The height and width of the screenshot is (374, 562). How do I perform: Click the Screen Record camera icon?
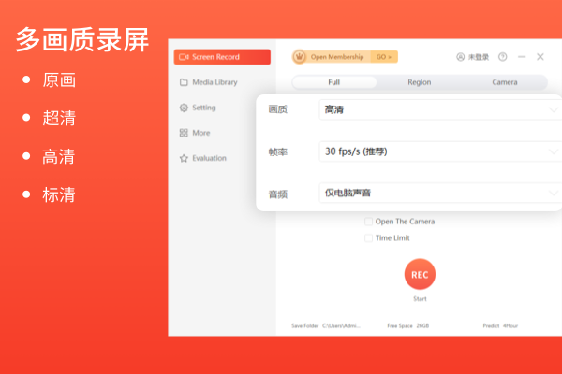[184, 57]
